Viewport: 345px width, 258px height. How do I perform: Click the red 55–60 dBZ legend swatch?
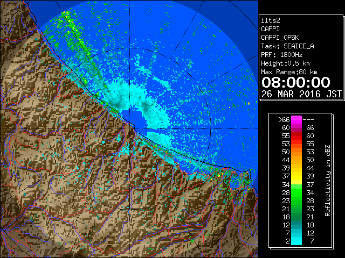296,136
